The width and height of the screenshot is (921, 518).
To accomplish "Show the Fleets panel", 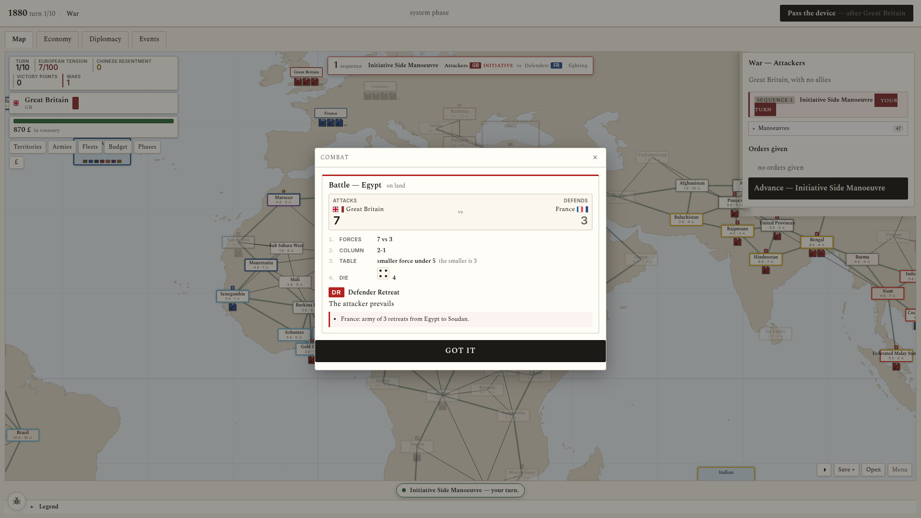I will click(x=90, y=147).
